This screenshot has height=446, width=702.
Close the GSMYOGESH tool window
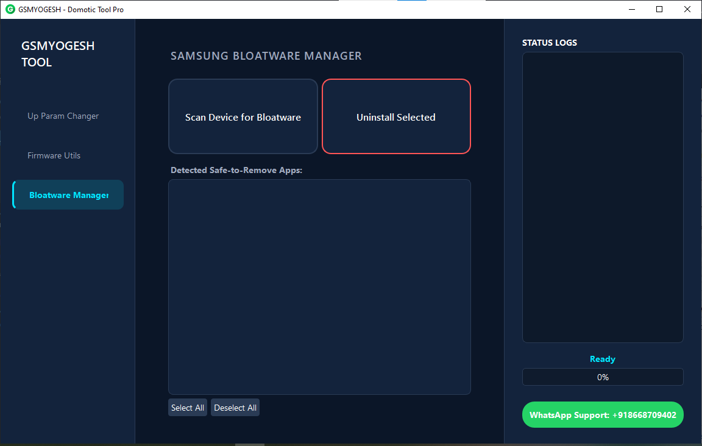pyautogui.click(x=687, y=9)
